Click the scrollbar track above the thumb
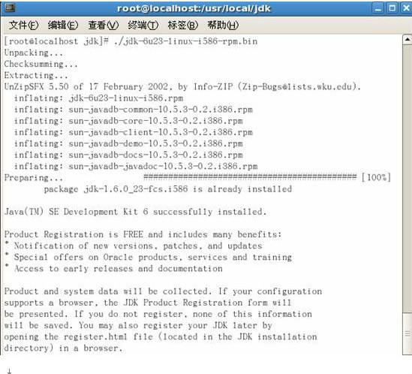The image size is (412, 374). [407, 179]
